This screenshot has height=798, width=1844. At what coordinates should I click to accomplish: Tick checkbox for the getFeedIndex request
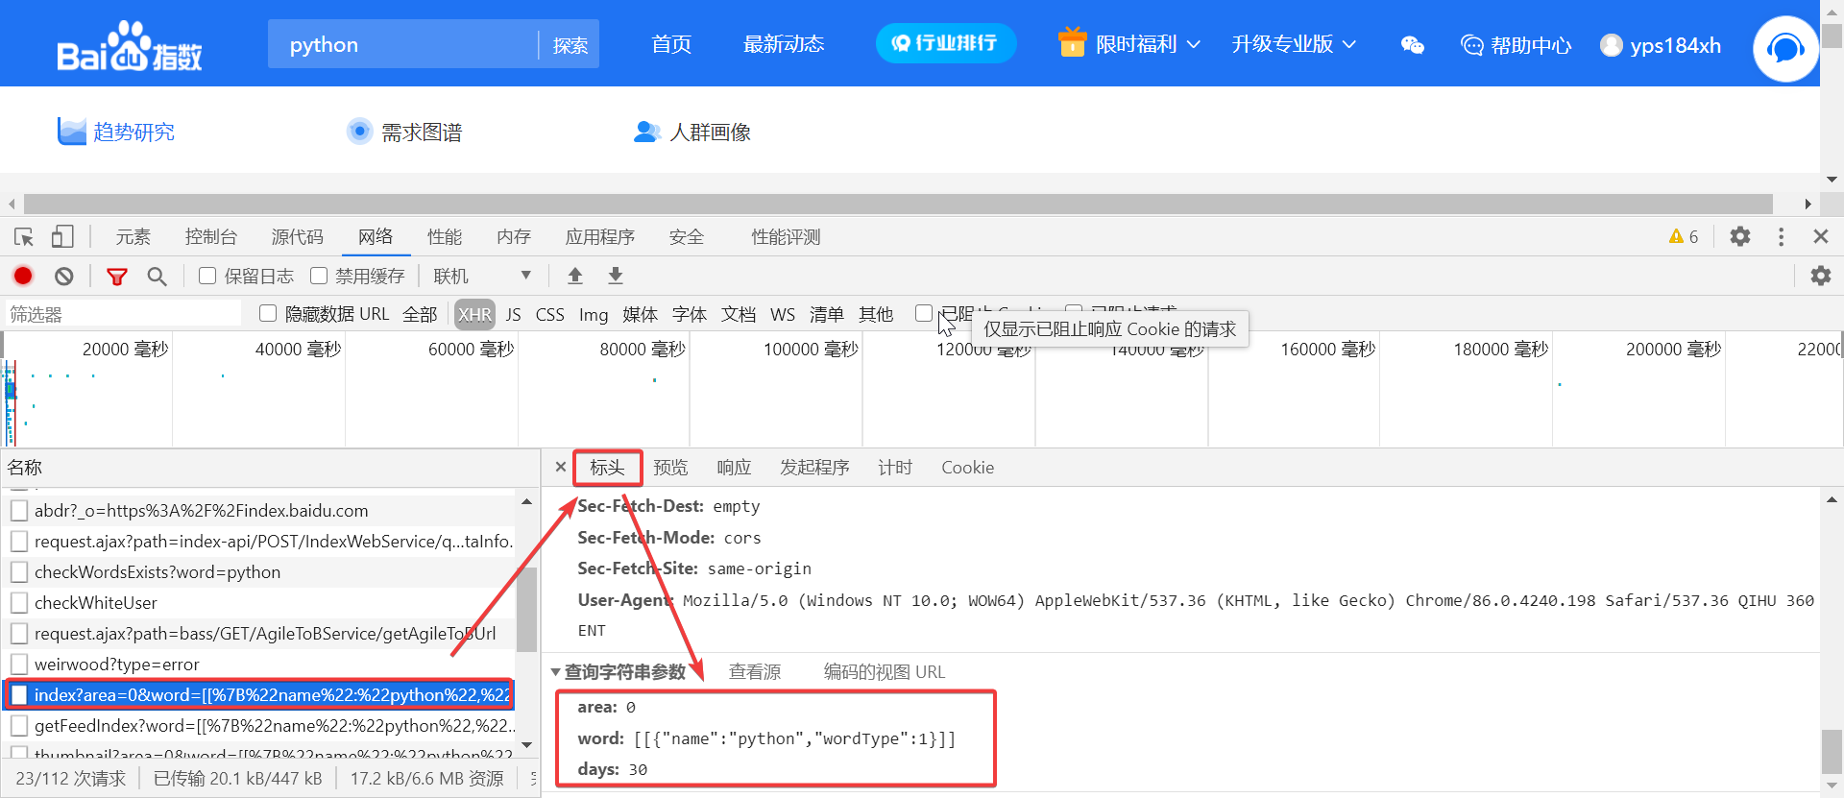pos(19,726)
